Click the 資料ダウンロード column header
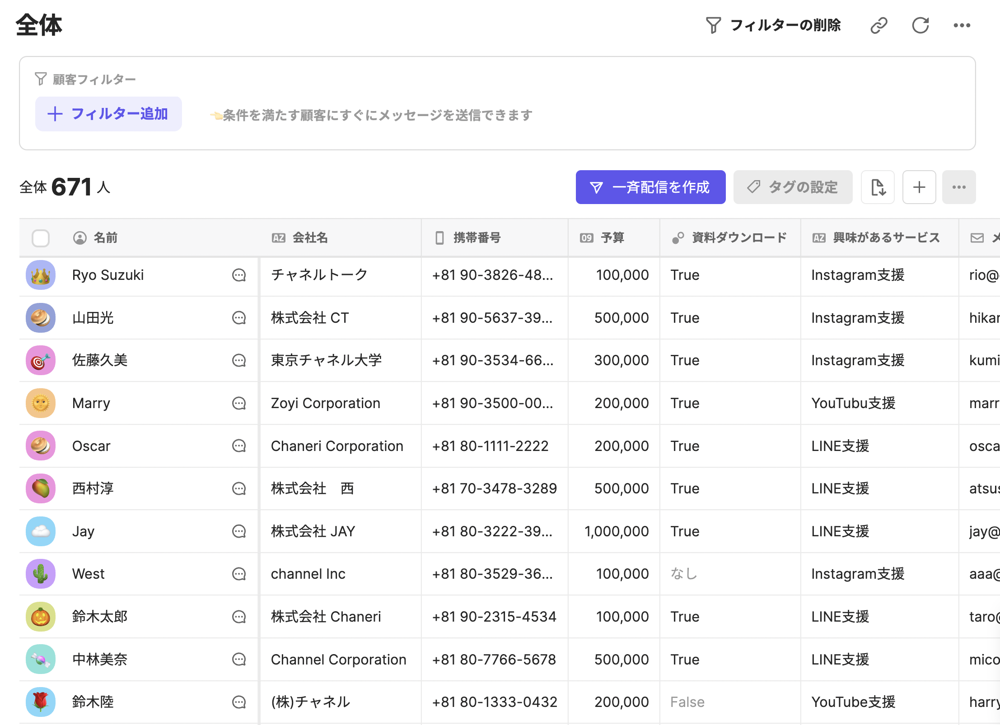Screen dimensions: 1000x725 (x=738, y=238)
